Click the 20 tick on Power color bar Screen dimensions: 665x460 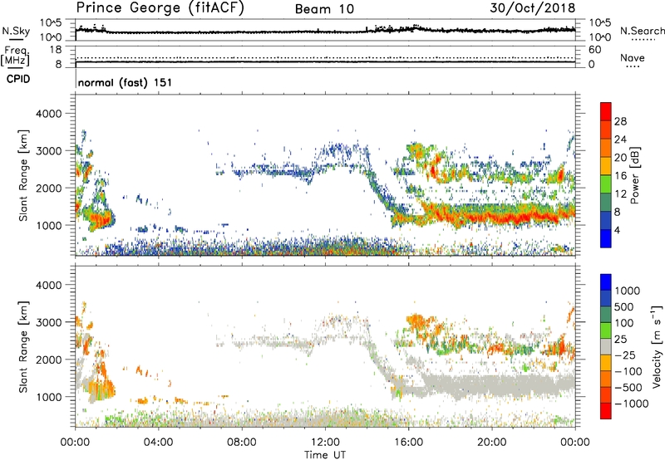tap(620, 158)
